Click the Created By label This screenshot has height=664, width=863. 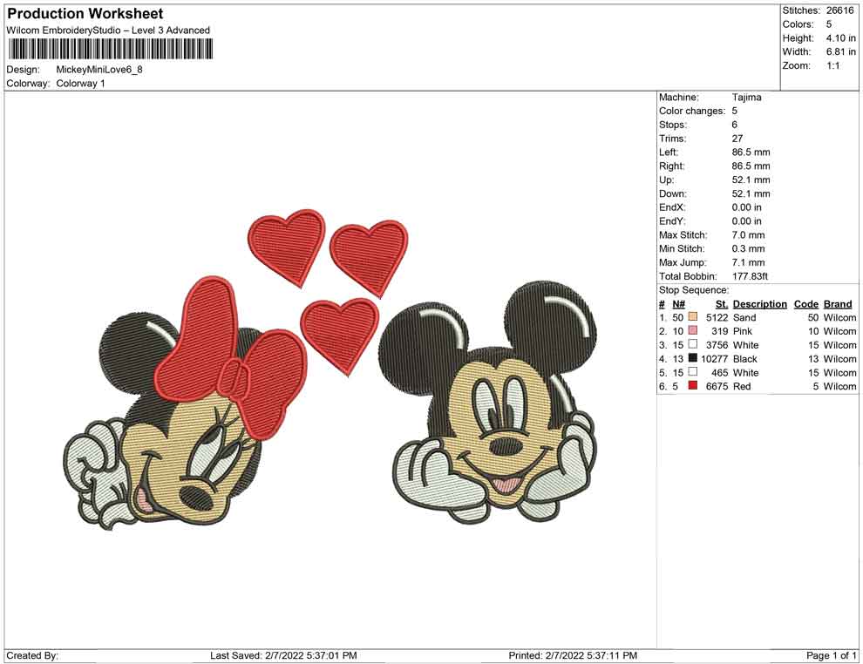[32, 655]
